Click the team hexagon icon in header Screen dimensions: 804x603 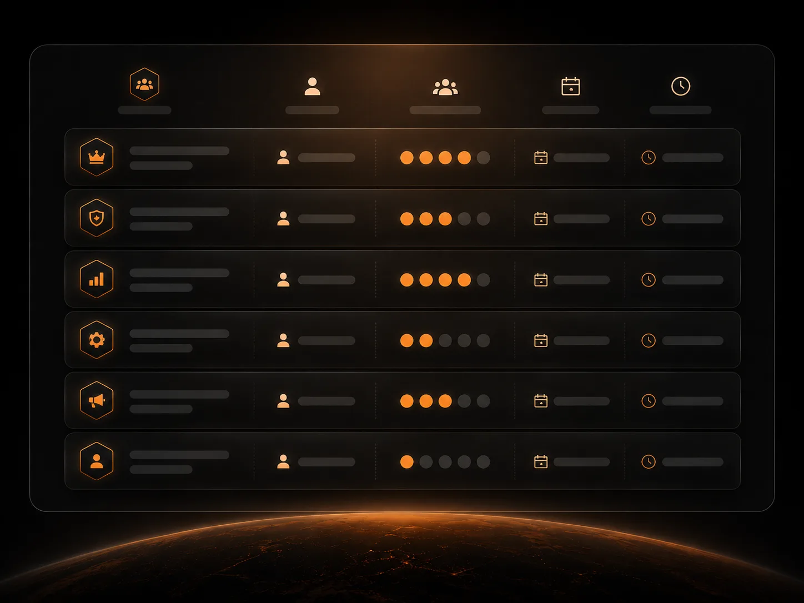pyautogui.click(x=144, y=84)
